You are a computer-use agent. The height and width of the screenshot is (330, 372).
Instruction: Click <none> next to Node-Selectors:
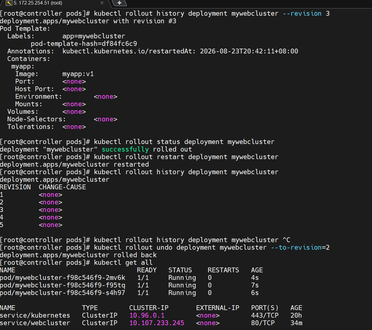[x=106, y=119]
